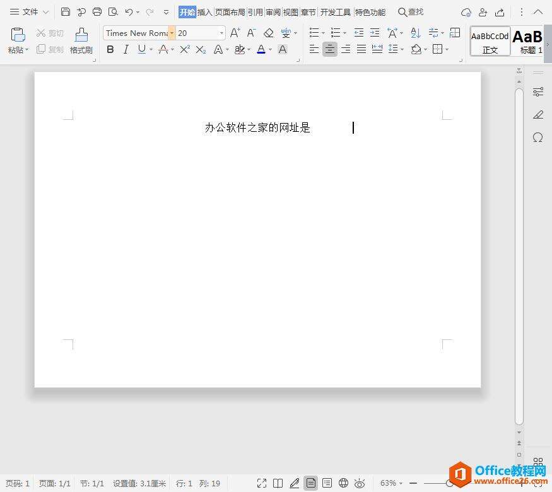Toggle bold formatting
552x492 pixels.
(110, 49)
